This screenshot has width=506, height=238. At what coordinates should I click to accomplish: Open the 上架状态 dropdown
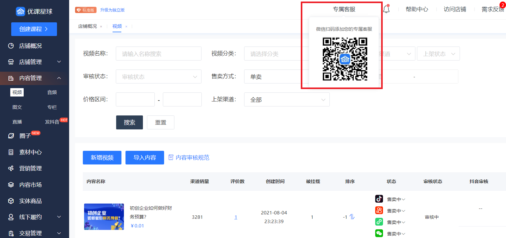[438, 54]
